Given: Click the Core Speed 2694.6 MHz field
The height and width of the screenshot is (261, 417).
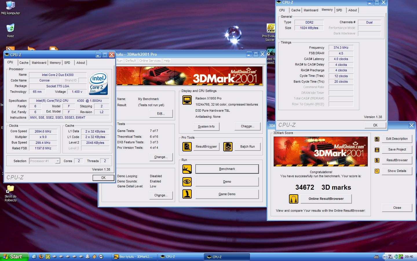Looking at the screenshot, I should 43,131.
